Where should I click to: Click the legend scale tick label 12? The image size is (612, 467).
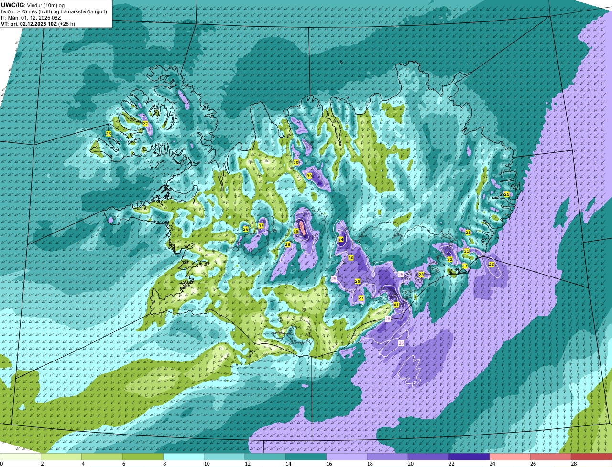[x=247, y=464]
